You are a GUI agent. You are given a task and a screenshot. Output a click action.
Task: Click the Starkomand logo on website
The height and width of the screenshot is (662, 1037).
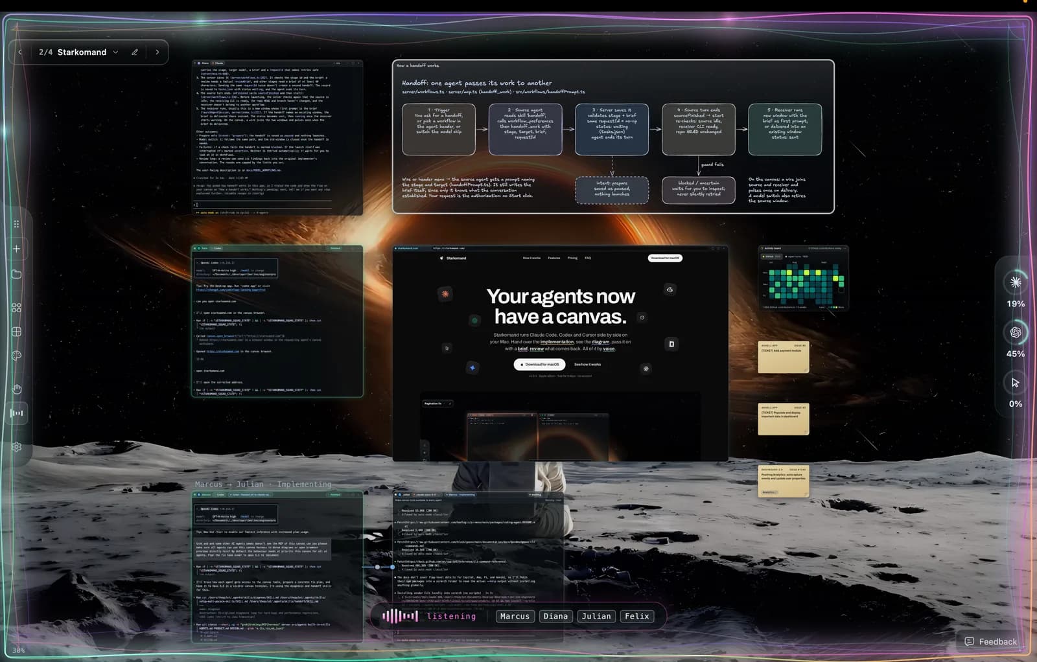click(453, 258)
